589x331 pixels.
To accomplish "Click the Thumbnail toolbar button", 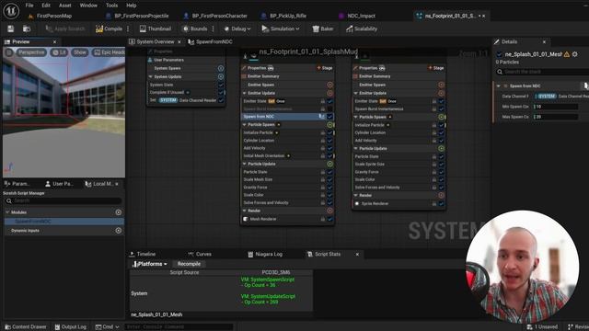I will pos(156,29).
